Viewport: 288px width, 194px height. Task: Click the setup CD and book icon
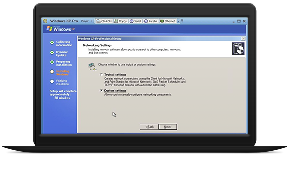tap(238, 48)
